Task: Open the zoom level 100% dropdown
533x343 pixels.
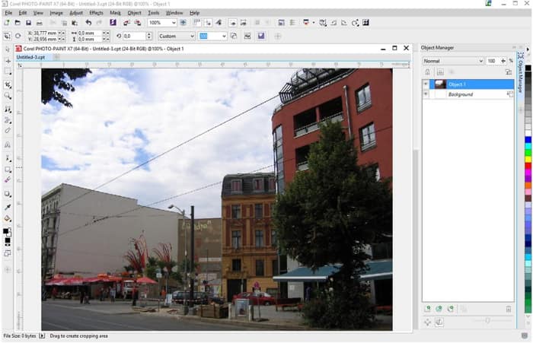Action: click(x=173, y=23)
